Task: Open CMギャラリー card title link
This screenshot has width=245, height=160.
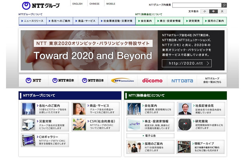Action: tap(49, 137)
